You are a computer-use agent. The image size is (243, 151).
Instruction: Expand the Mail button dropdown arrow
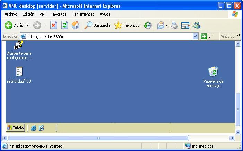coord(166,25)
